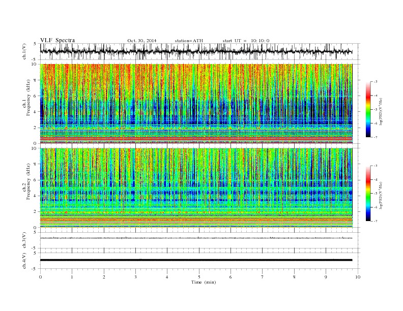This screenshot has width=403, height=311.
Task: Click the time axis tick label "10" at the right end
Action: (358, 277)
